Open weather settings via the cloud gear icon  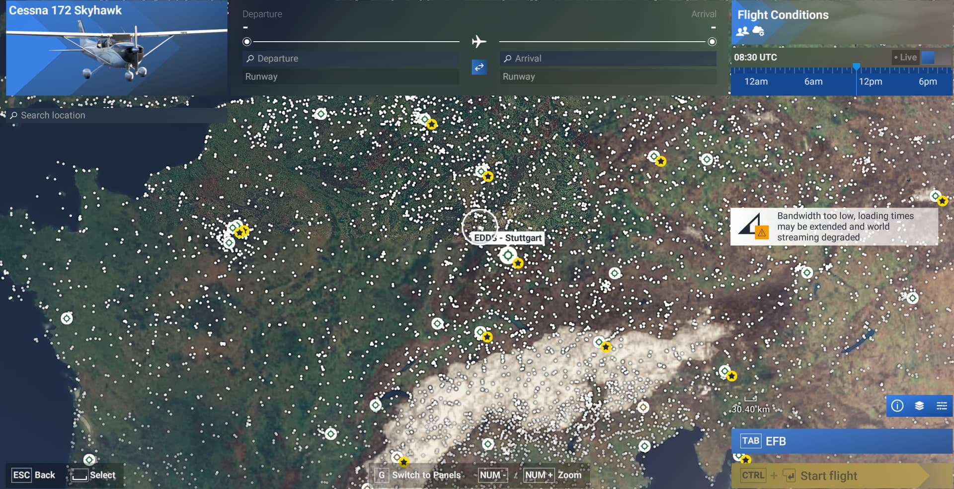758,31
